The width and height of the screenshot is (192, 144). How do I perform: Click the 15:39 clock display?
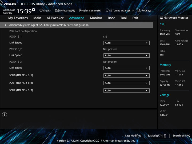(24, 11)
